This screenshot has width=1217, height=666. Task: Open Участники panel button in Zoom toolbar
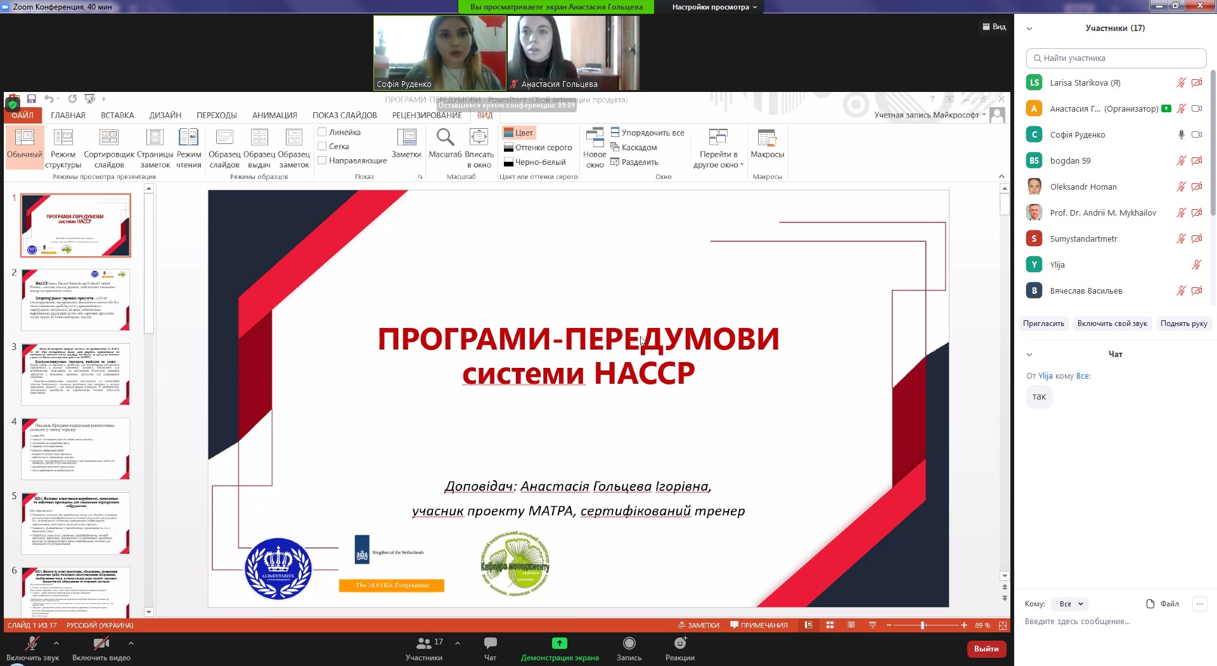coord(424,649)
